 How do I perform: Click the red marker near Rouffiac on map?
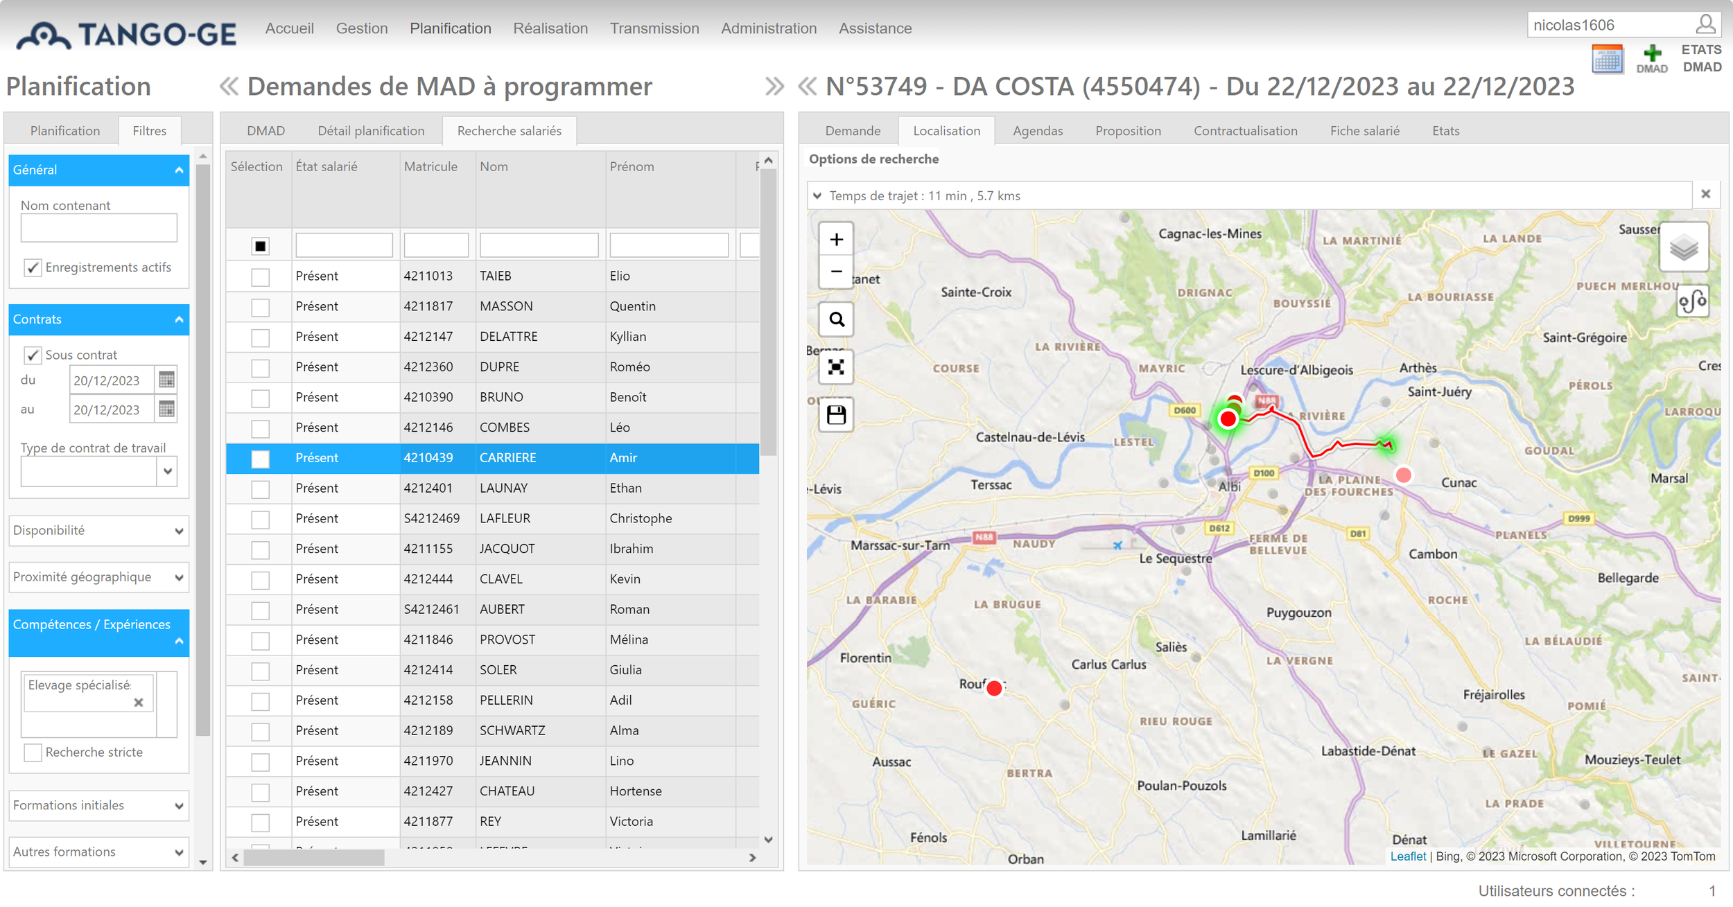click(994, 688)
